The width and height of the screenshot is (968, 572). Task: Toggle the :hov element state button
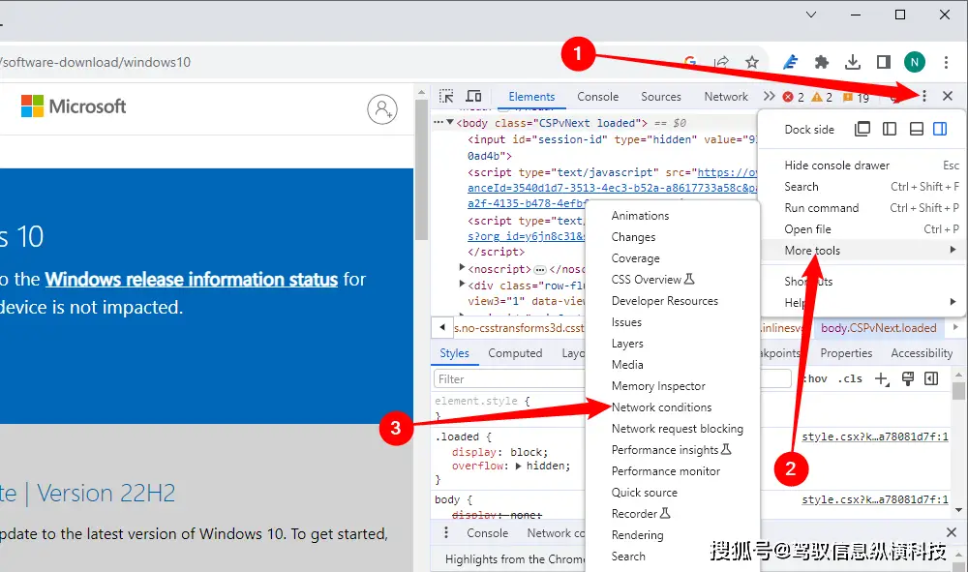coord(815,378)
